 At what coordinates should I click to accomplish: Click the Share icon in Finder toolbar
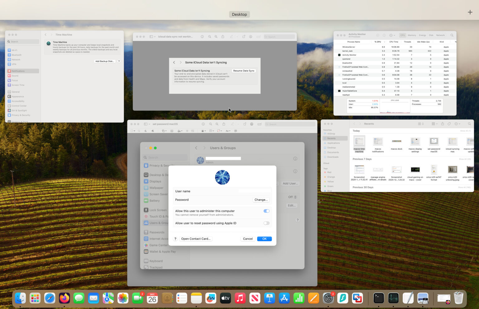443,124
